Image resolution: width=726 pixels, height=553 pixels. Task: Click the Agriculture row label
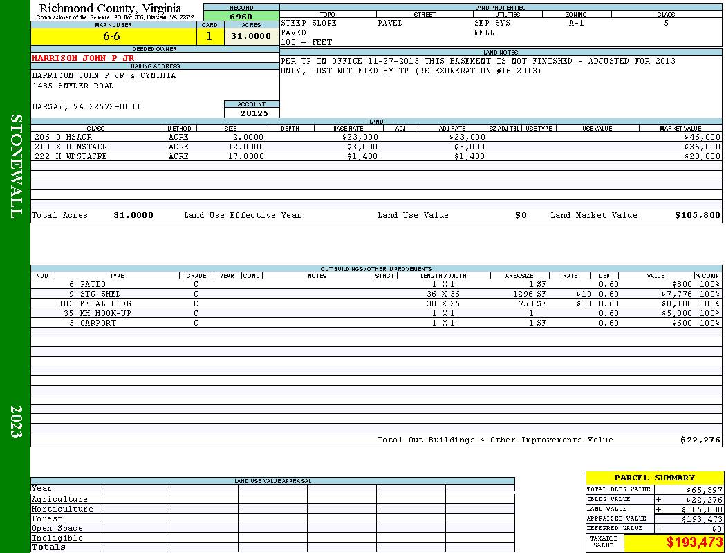[x=59, y=499]
